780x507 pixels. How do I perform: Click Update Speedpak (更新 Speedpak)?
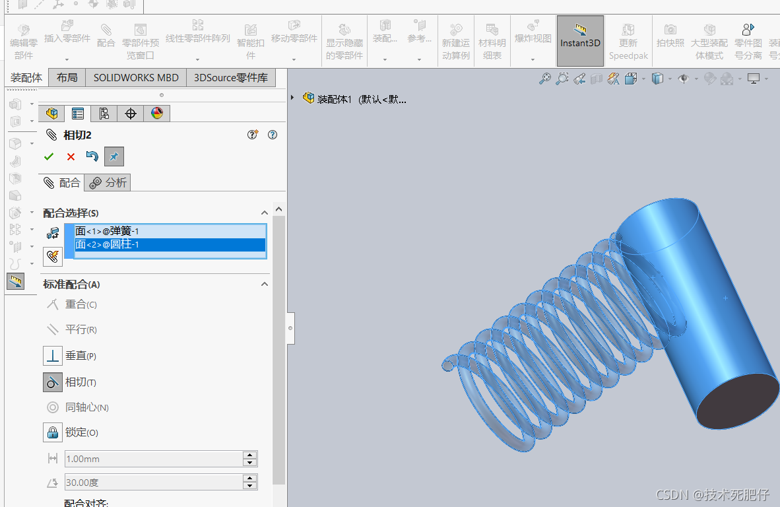click(628, 42)
